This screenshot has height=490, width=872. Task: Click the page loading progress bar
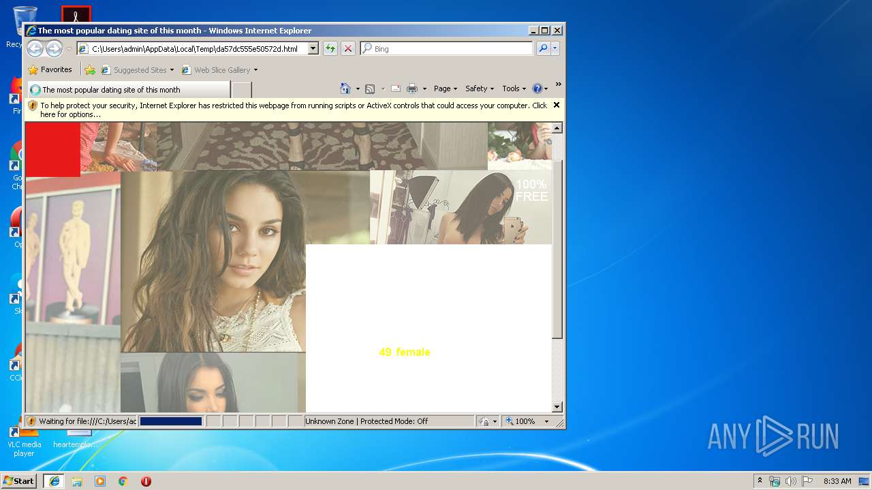pos(170,421)
